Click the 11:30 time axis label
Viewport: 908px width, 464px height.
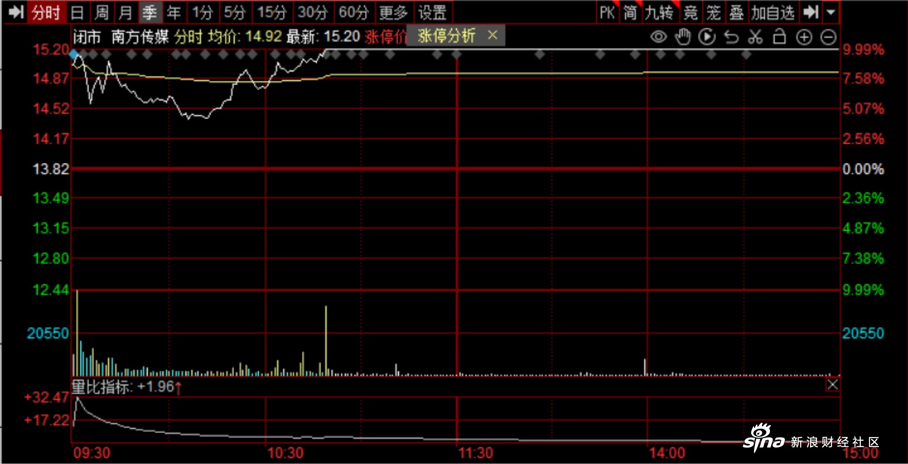tap(475, 453)
